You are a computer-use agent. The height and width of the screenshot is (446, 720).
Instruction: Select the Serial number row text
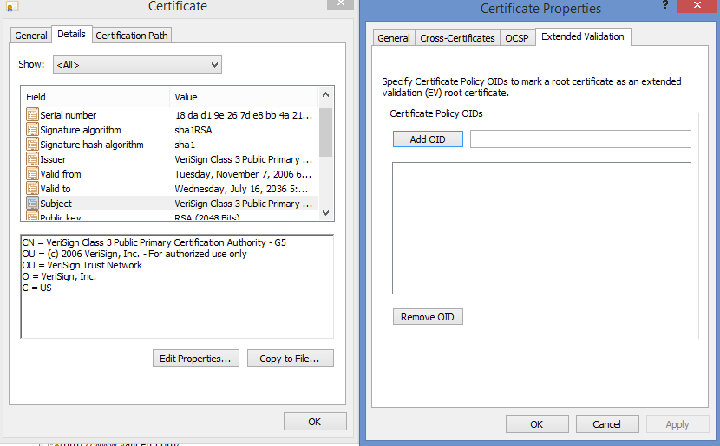[x=68, y=115]
